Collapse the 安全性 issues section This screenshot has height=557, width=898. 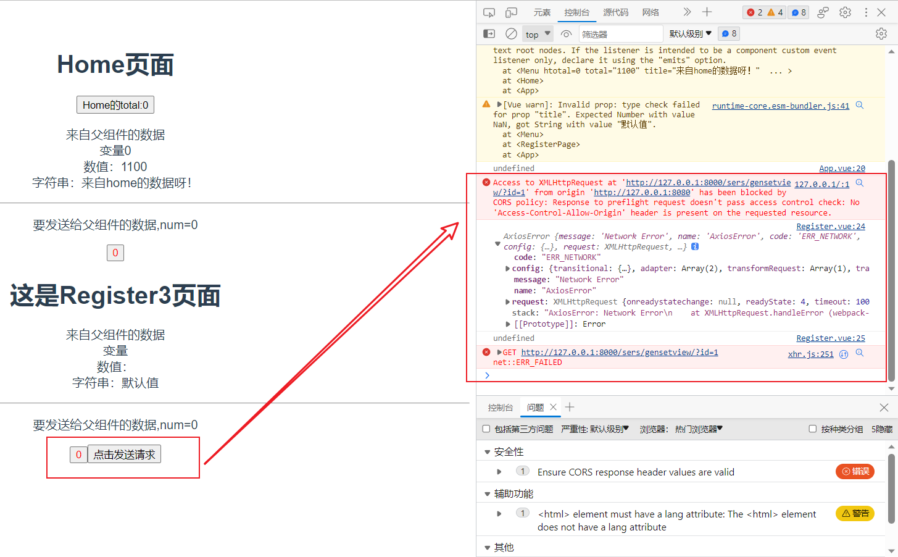pyautogui.click(x=488, y=452)
